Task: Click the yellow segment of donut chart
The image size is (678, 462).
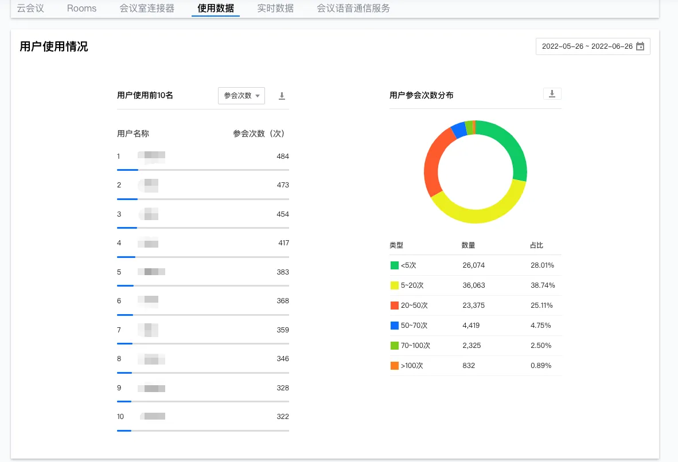Action: point(476,215)
